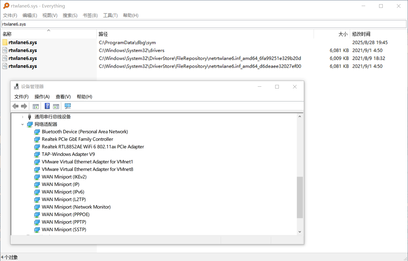The width and height of the screenshot is (408, 261).
Task: Click icon beside WAN Miniport (Network Monitor)
Action: click(x=37, y=207)
